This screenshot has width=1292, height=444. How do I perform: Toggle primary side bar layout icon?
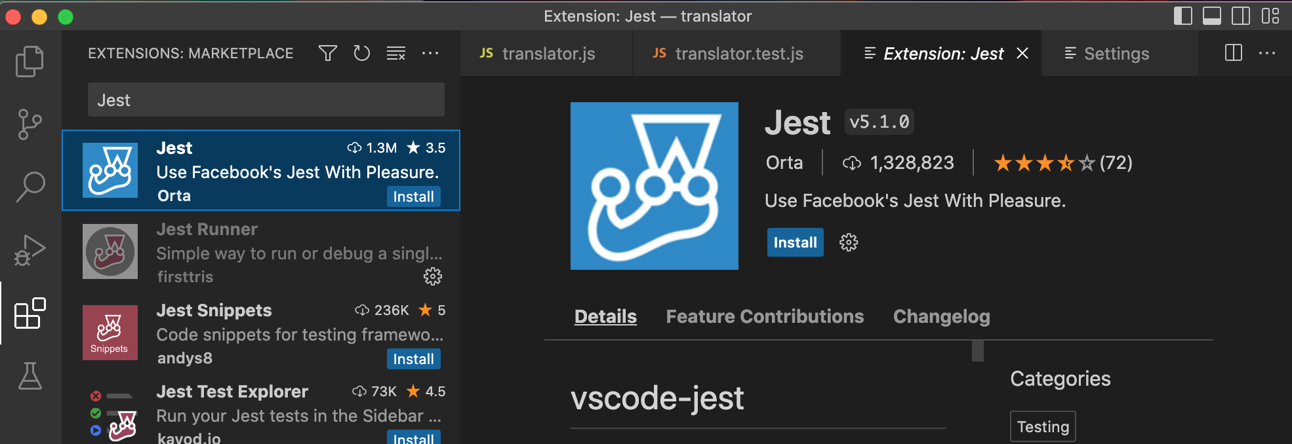click(x=1183, y=16)
